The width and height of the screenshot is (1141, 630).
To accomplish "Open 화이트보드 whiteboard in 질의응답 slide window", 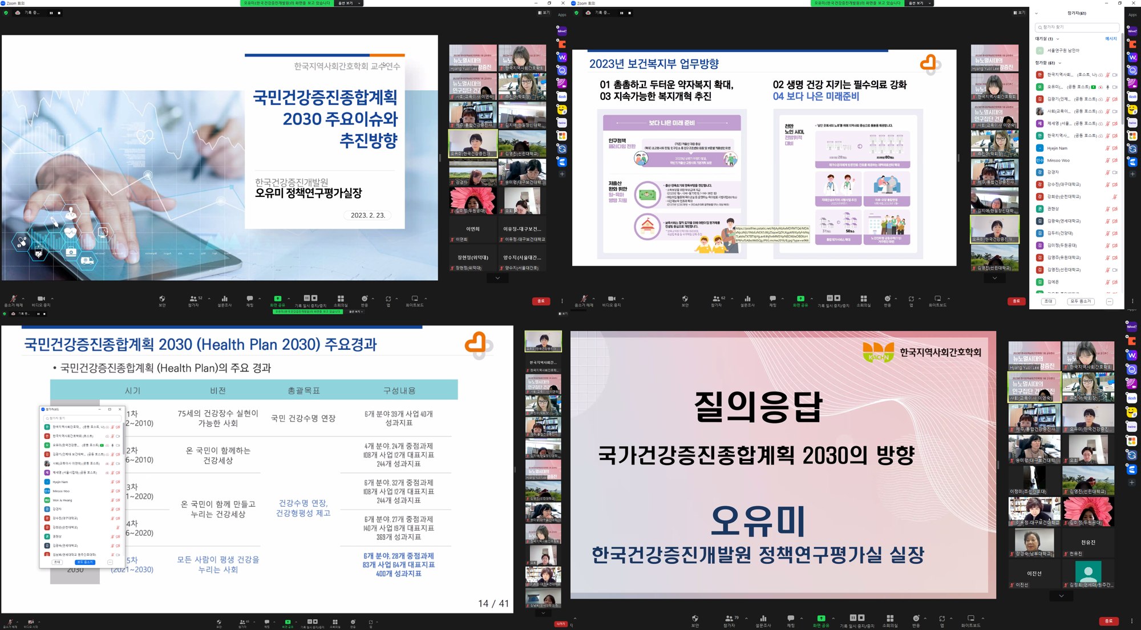I will [970, 619].
